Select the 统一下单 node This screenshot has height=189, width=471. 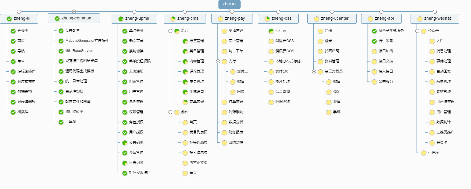[236, 51]
